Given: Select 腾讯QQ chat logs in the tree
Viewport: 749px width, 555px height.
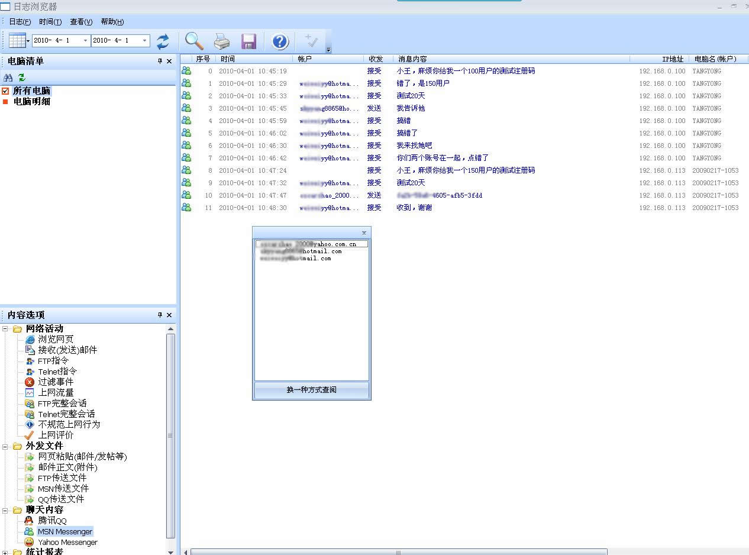Looking at the screenshot, I should point(53,520).
